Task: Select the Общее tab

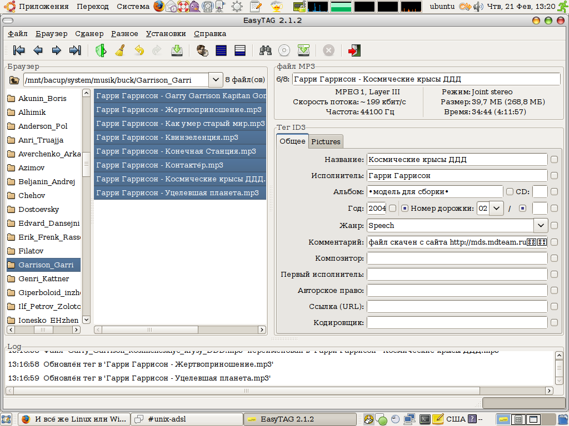Action: [292, 141]
